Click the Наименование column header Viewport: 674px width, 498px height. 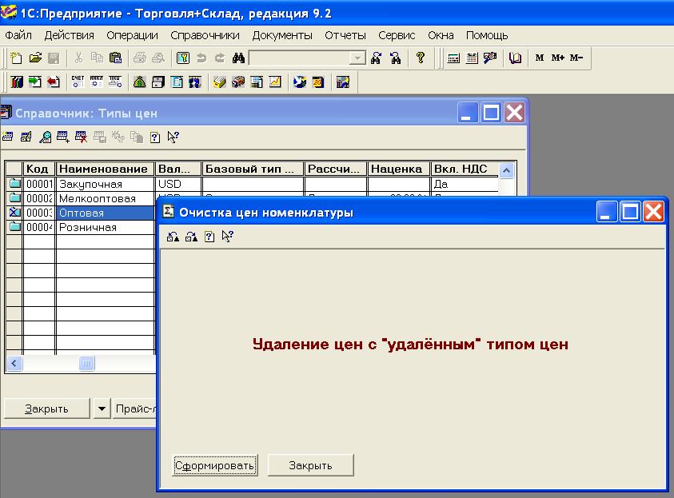click(104, 169)
